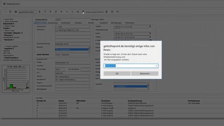Screen dimensions: 224x126
Task: Click the PLZ (Postfach) button
Action: coord(73,69)
